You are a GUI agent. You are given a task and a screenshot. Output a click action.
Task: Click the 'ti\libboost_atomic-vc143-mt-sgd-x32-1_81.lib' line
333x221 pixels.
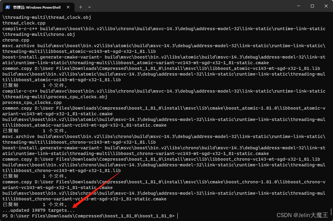tap(62, 80)
